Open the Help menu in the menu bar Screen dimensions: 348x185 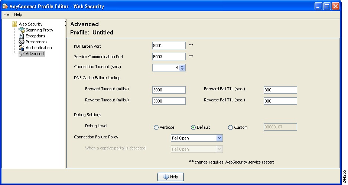(18, 14)
